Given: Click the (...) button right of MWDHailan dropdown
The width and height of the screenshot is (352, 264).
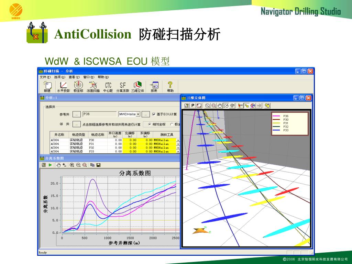Looking at the screenshot, I should [146, 114].
